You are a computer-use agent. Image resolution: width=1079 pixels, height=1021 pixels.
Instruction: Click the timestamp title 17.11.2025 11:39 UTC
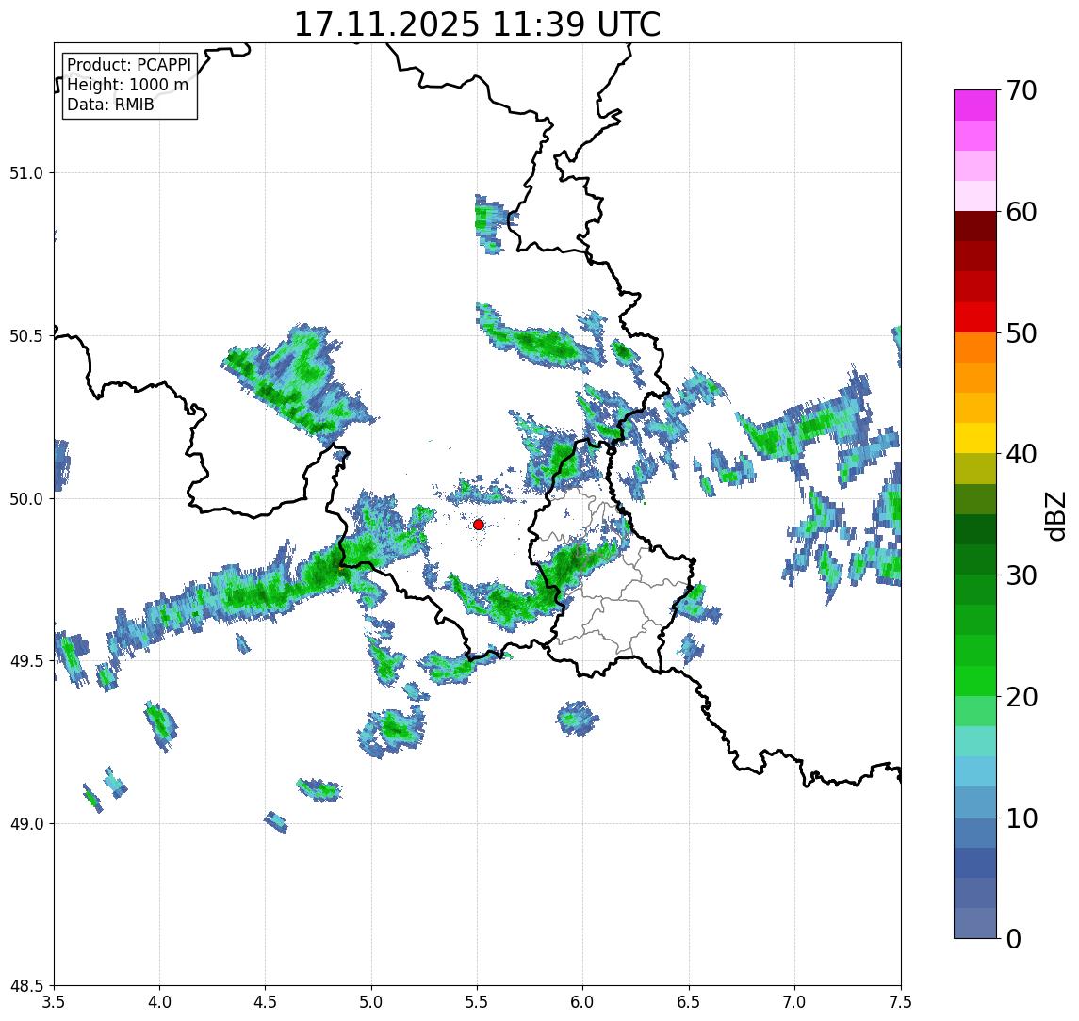tap(477, 24)
